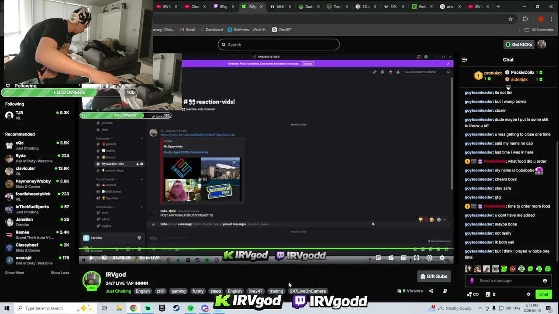559x314 pixels.
Task: Open xQc channel in recommended list
Action: 37,146
